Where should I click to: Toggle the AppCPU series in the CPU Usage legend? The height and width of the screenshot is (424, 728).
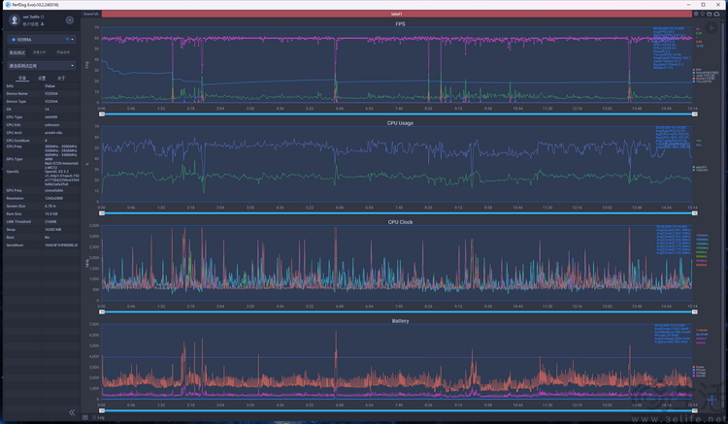coord(700,167)
